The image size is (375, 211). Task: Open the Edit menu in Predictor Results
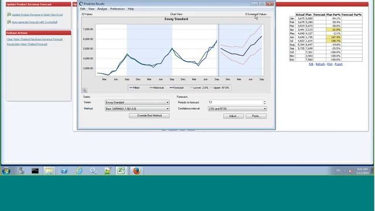pos(83,9)
